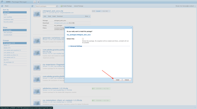Click Download in package toolbar
Viewport: 197px width, 109px height.
pos(60,16)
